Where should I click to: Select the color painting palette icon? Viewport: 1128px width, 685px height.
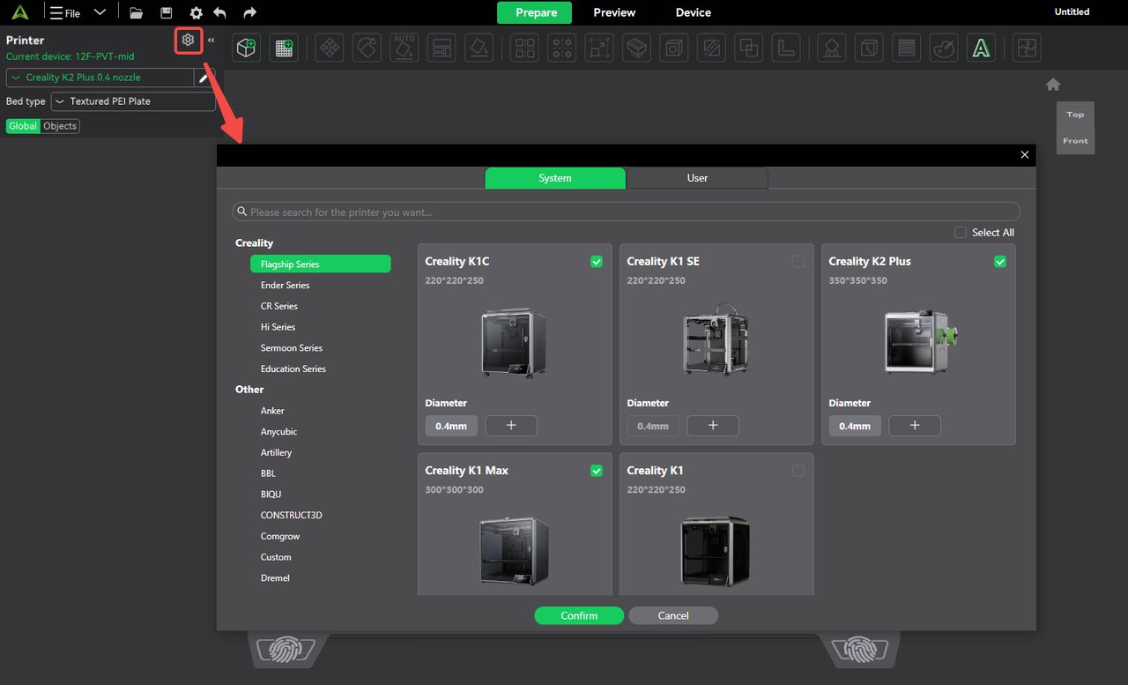[943, 48]
